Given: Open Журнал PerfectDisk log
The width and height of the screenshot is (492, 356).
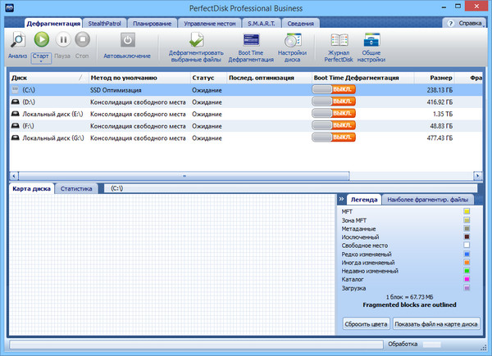Looking at the screenshot, I should [x=339, y=40].
